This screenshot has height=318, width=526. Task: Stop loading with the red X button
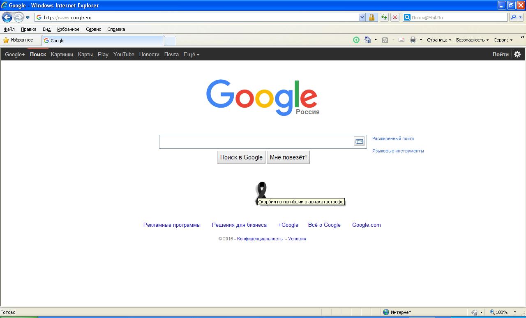(x=395, y=17)
